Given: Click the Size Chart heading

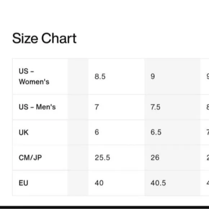Looking at the screenshot, I should click(x=44, y=39).
